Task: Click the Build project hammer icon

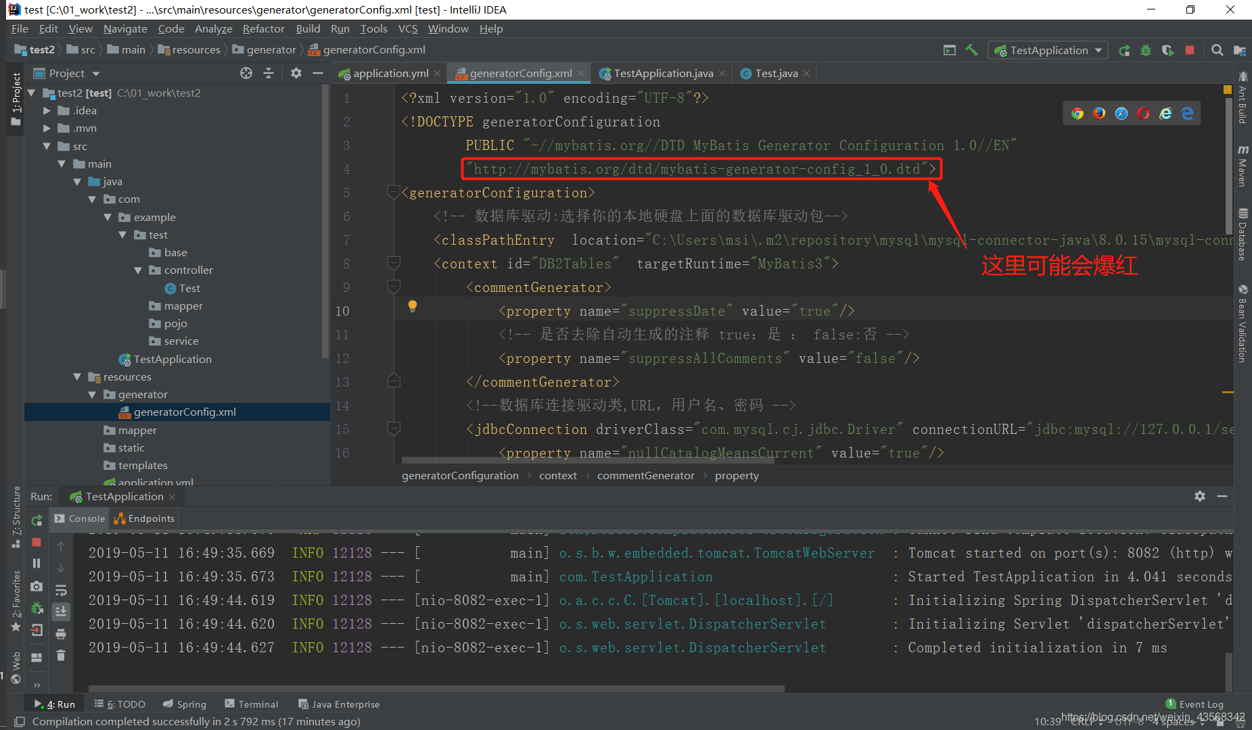Action: [x=971, y=50]
